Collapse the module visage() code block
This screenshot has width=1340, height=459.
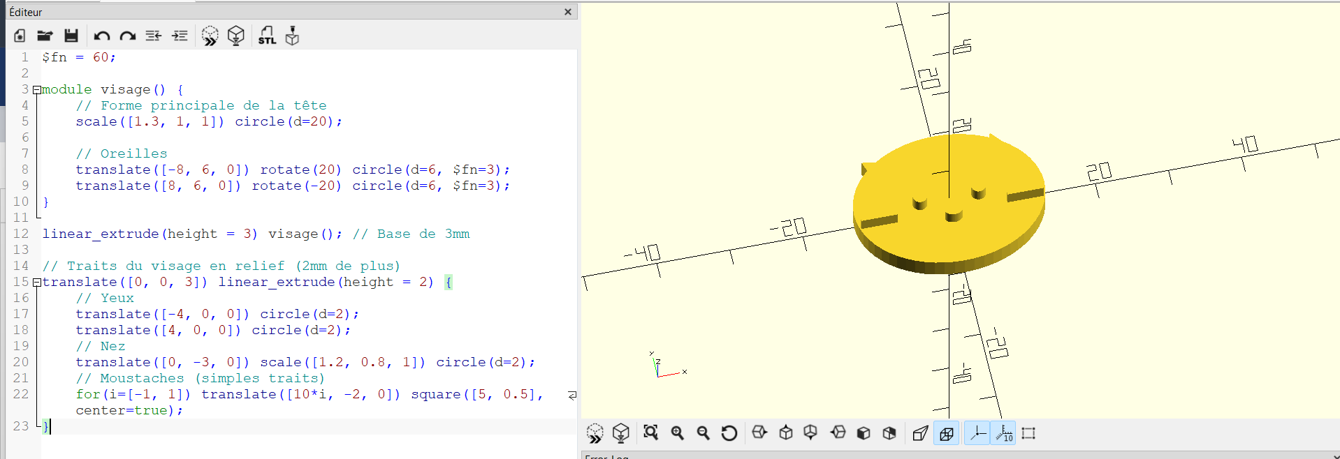click(x=37, y=90)
